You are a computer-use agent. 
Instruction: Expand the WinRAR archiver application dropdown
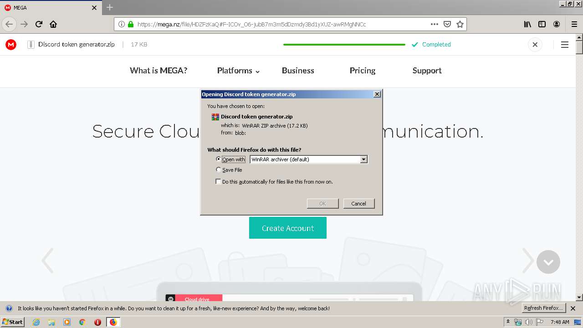(363, 159)
